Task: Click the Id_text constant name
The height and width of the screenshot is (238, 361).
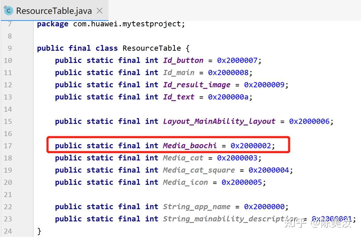Action: [179, 97]
